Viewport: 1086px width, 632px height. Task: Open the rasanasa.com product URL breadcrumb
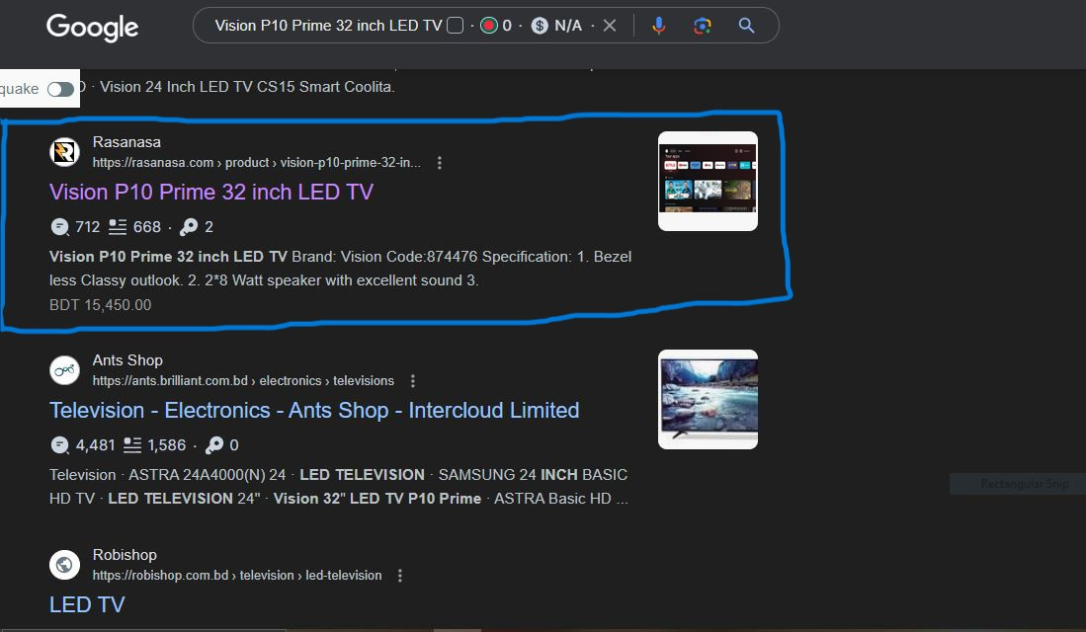click(256, 163)
